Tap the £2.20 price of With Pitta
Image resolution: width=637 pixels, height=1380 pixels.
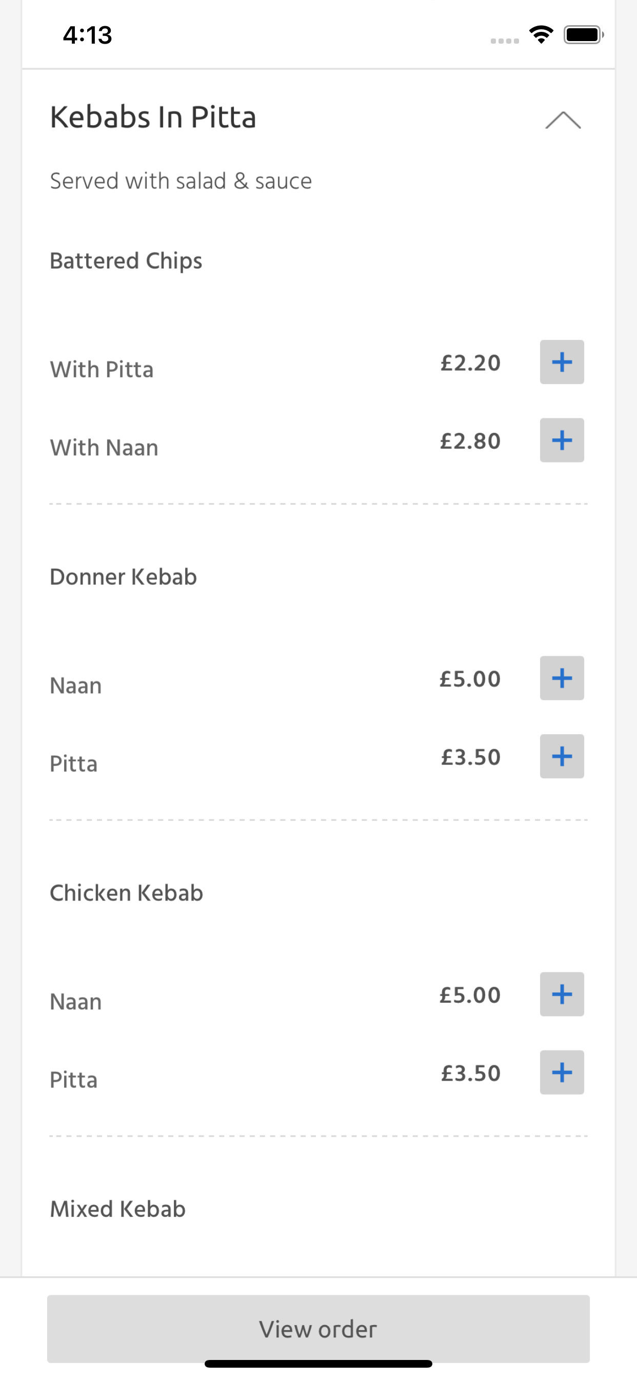click(470, 363)
